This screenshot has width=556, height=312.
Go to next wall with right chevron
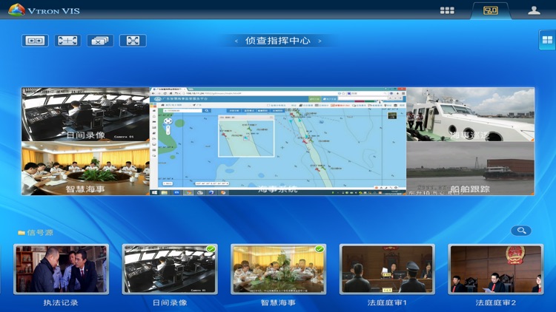pyautogui.click(x=320, y=41)
